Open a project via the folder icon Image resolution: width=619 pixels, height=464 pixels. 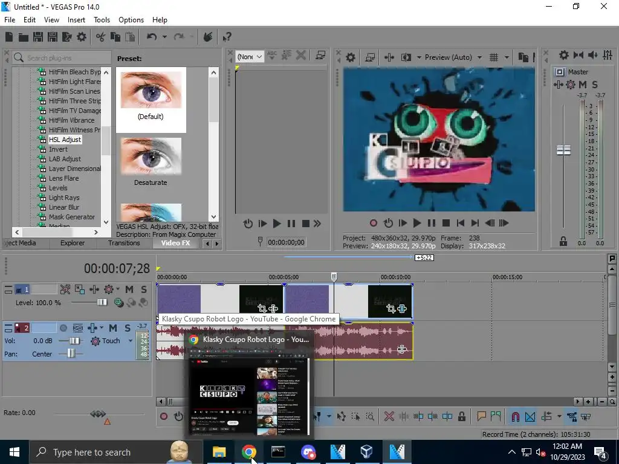[24, 37]
